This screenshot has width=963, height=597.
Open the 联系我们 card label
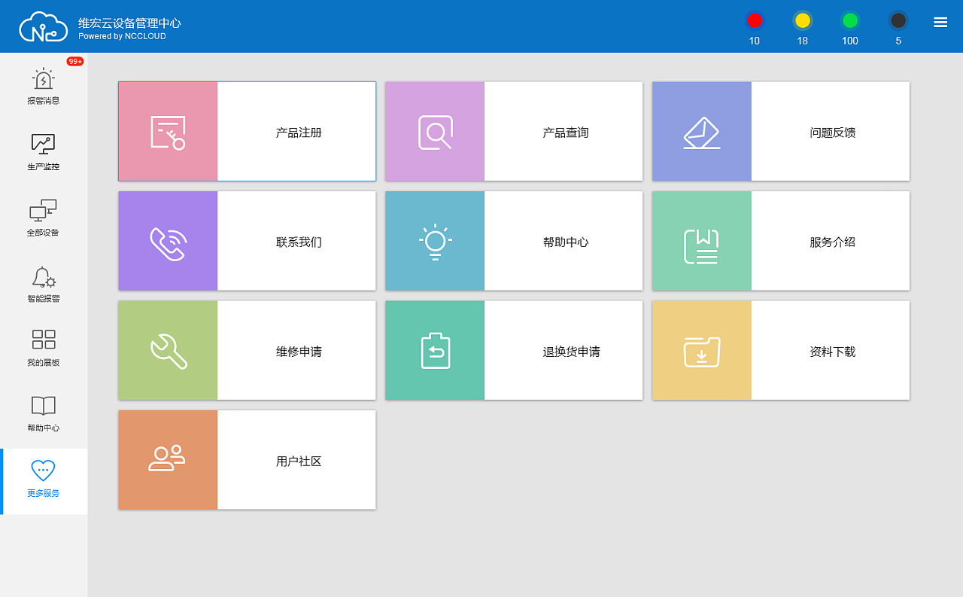click(x=299, y=242)
